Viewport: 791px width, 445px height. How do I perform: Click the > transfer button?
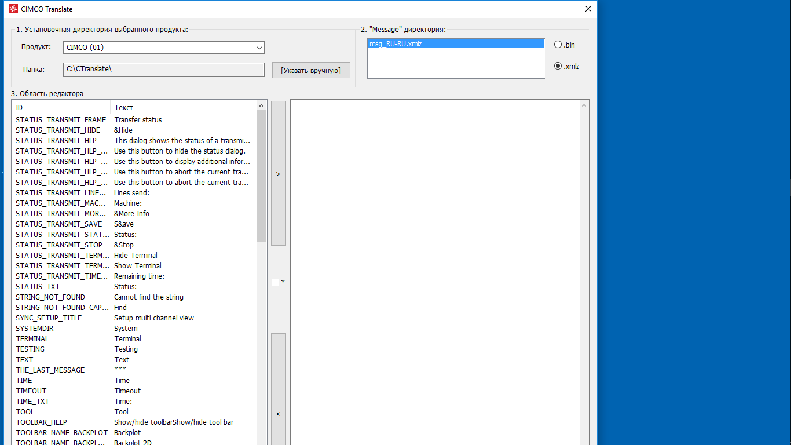point(279,173)
